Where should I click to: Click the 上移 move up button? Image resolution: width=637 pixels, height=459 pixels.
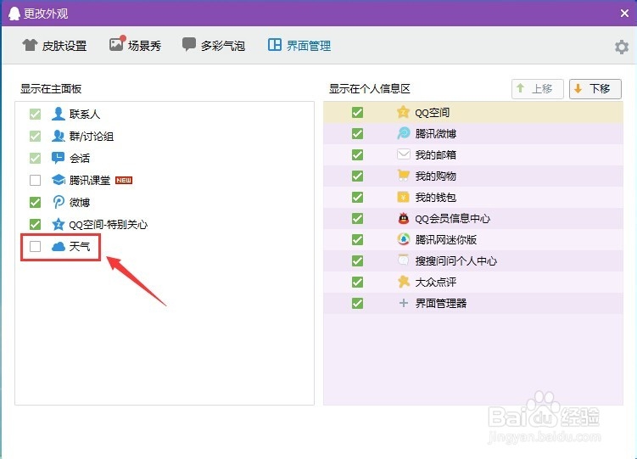coord(538,88)
